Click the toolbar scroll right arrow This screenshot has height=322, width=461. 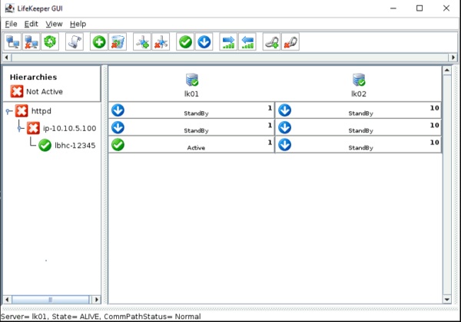pyautogui.click(x=453, y=58)
